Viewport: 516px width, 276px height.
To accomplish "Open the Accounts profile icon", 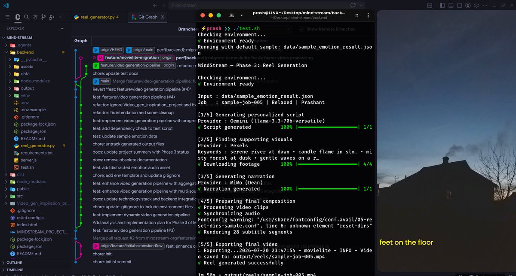I will 468,6.
